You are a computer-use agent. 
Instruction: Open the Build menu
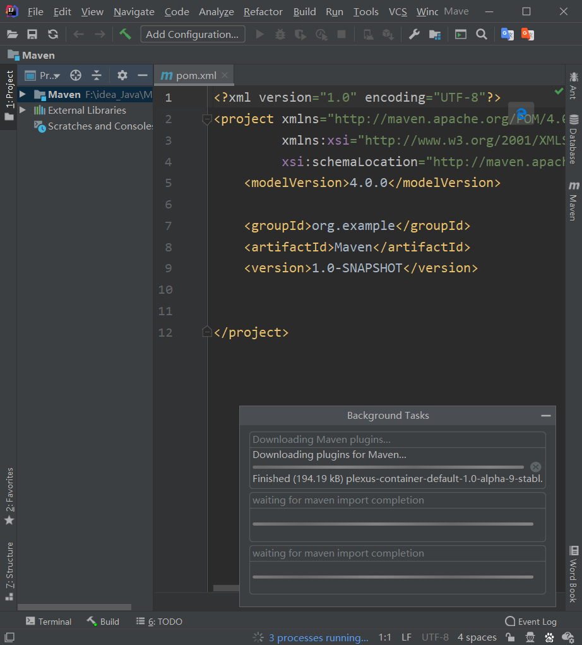pyautogui.click(x=304, y=12)
